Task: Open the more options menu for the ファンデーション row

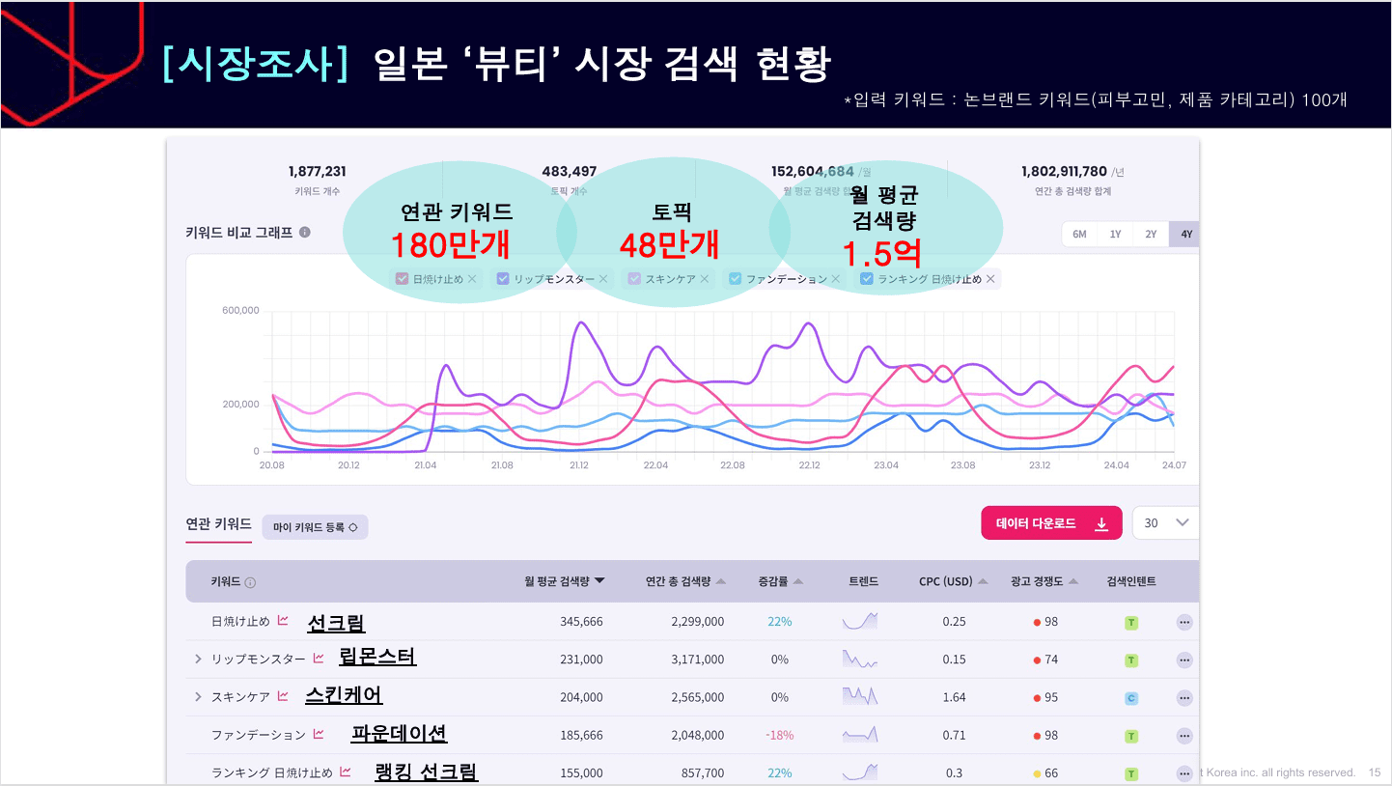Action: (1184, 736)
